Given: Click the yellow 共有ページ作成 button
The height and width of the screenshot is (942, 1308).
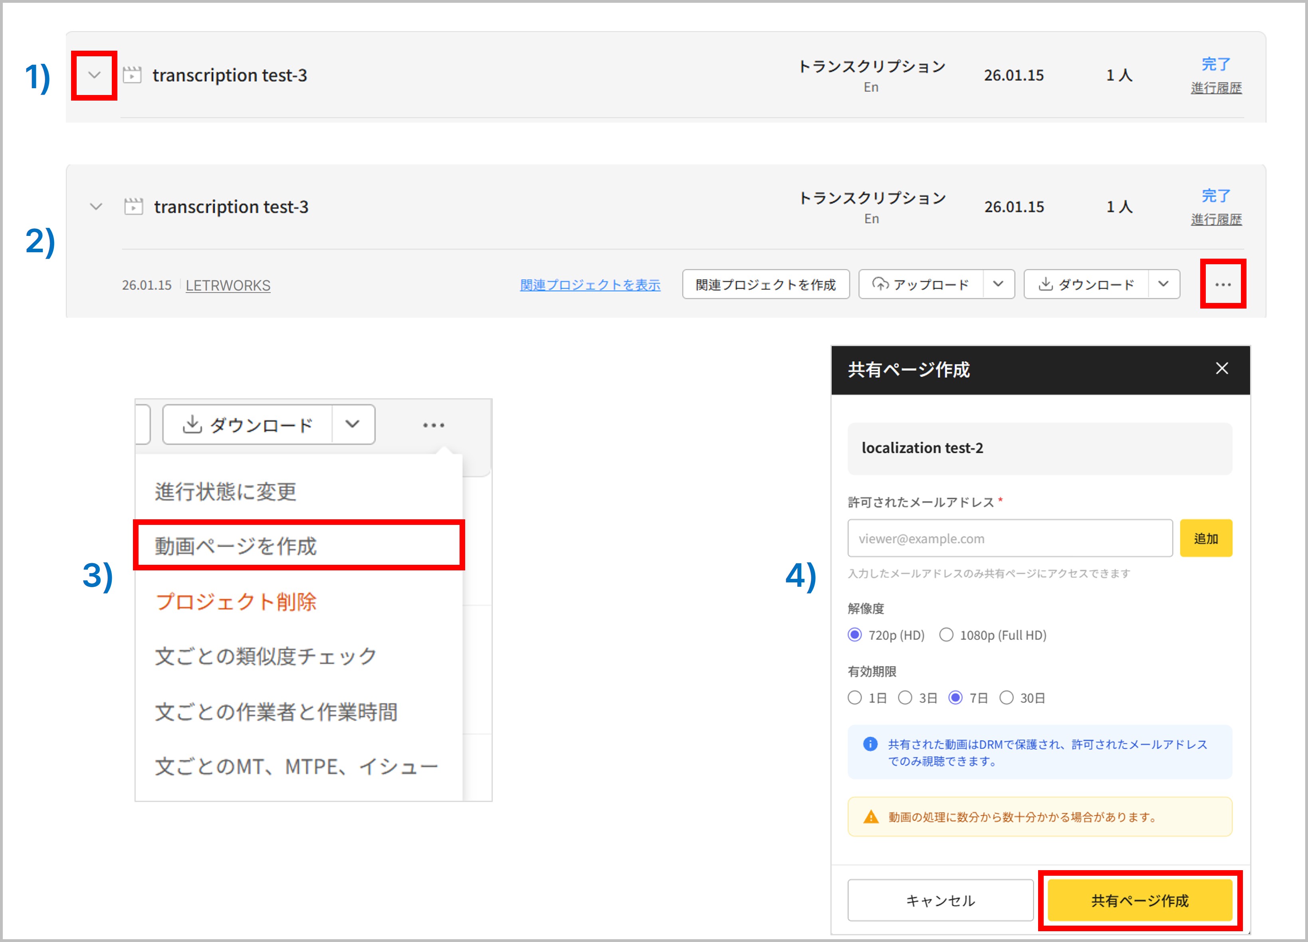Looking at the screenshot, I should [1140, 900].
